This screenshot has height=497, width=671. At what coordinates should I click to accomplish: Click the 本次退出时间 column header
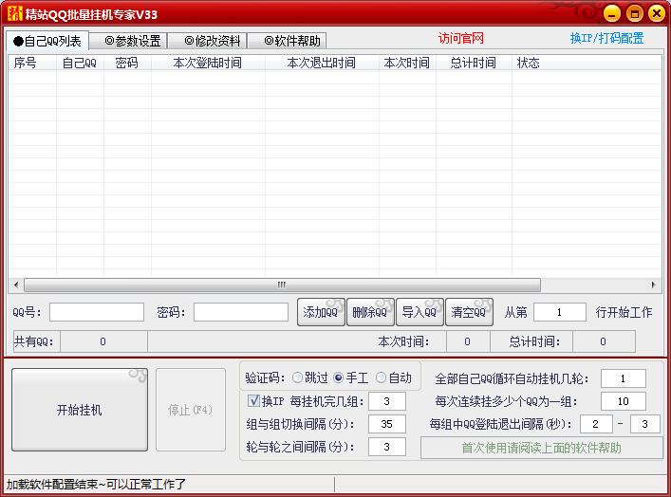322,64
